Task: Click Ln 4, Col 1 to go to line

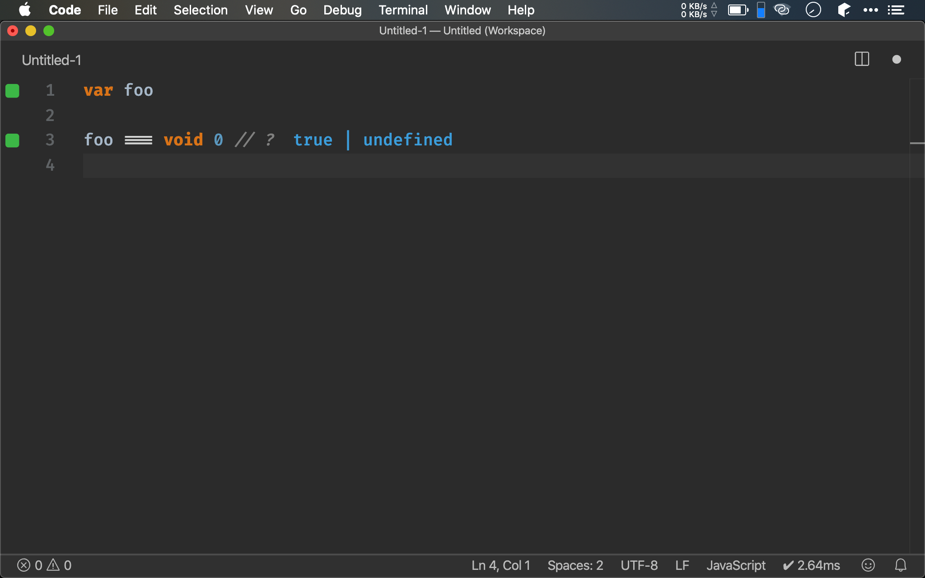Action: pyautogui.click(x=500, y=565)
